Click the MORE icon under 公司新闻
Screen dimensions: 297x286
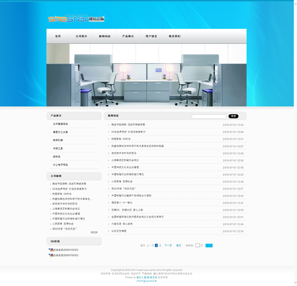coord(94,232)
